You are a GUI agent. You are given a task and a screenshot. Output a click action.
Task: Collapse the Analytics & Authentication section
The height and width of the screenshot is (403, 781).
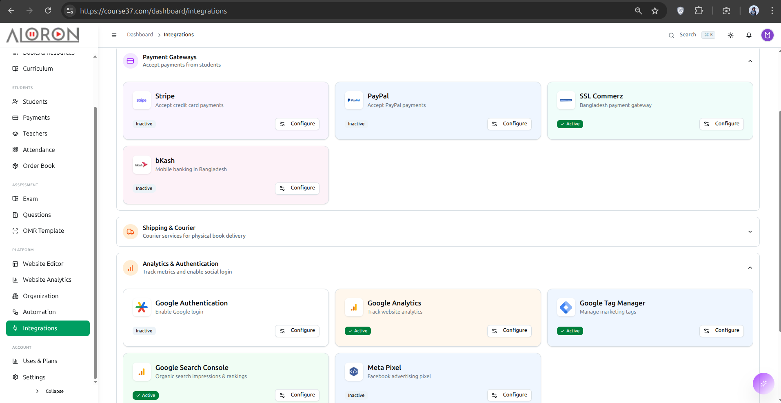click(x=750, y=267)
